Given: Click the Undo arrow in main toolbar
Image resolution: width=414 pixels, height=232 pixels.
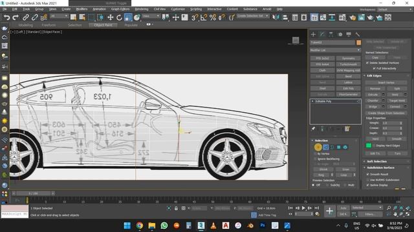Looking at the screenshot, I should [6, 17].
